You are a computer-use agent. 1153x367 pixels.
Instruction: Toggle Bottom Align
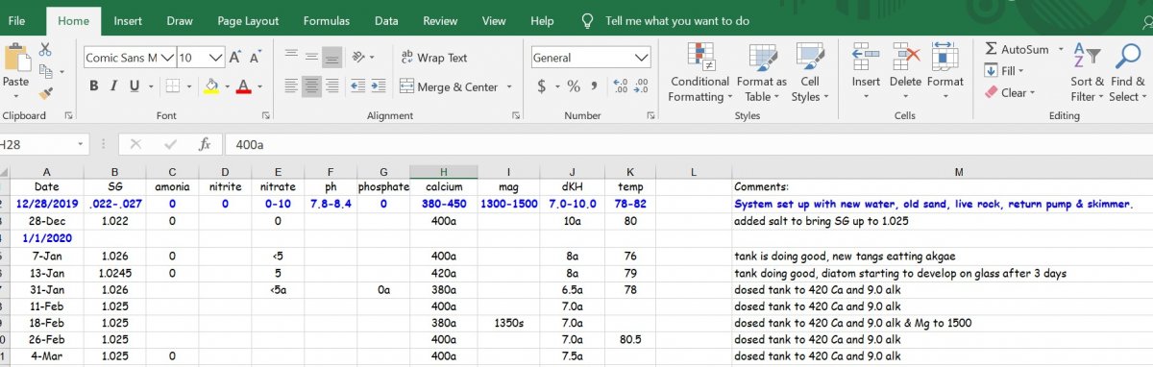tap(331, 58)
